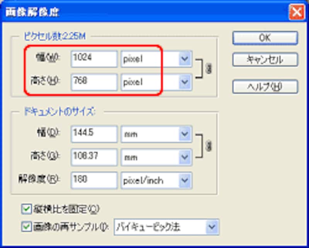Toggle the 画像の再サンプル checkbox
This screenshot has width=309, height=248.
26,227
